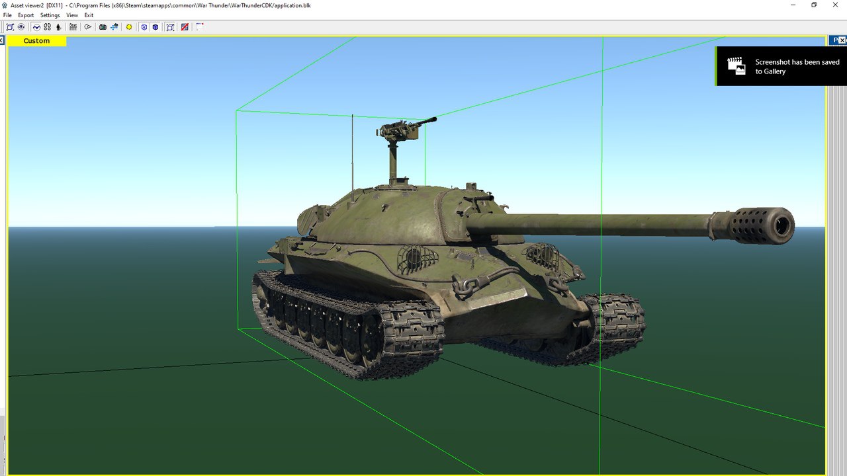Restore down the Asset viewer2 window
Image resolution: width=847 pixels, height=476 pixels.
click(x=814, y=5)
